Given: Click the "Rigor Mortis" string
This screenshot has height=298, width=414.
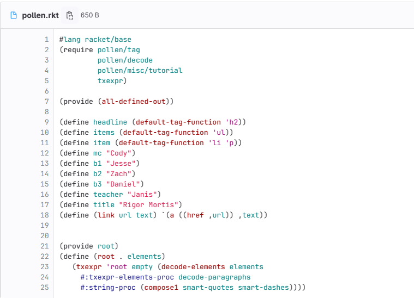Looking at the screenshot, I should [149, 204].
